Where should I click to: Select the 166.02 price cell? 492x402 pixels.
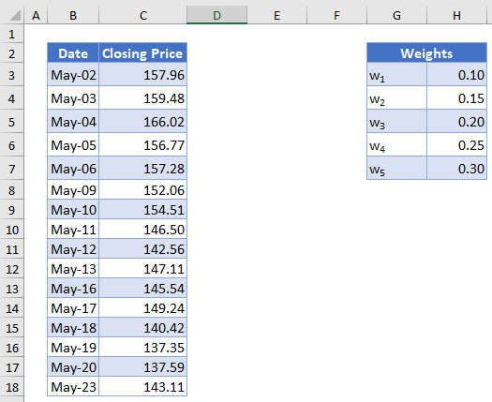click(142, 122)
